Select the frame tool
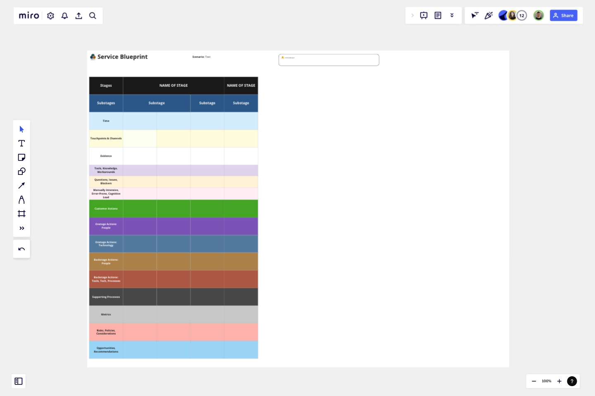The width and height of the screenshot is (595, 396). tap(21, 213)
